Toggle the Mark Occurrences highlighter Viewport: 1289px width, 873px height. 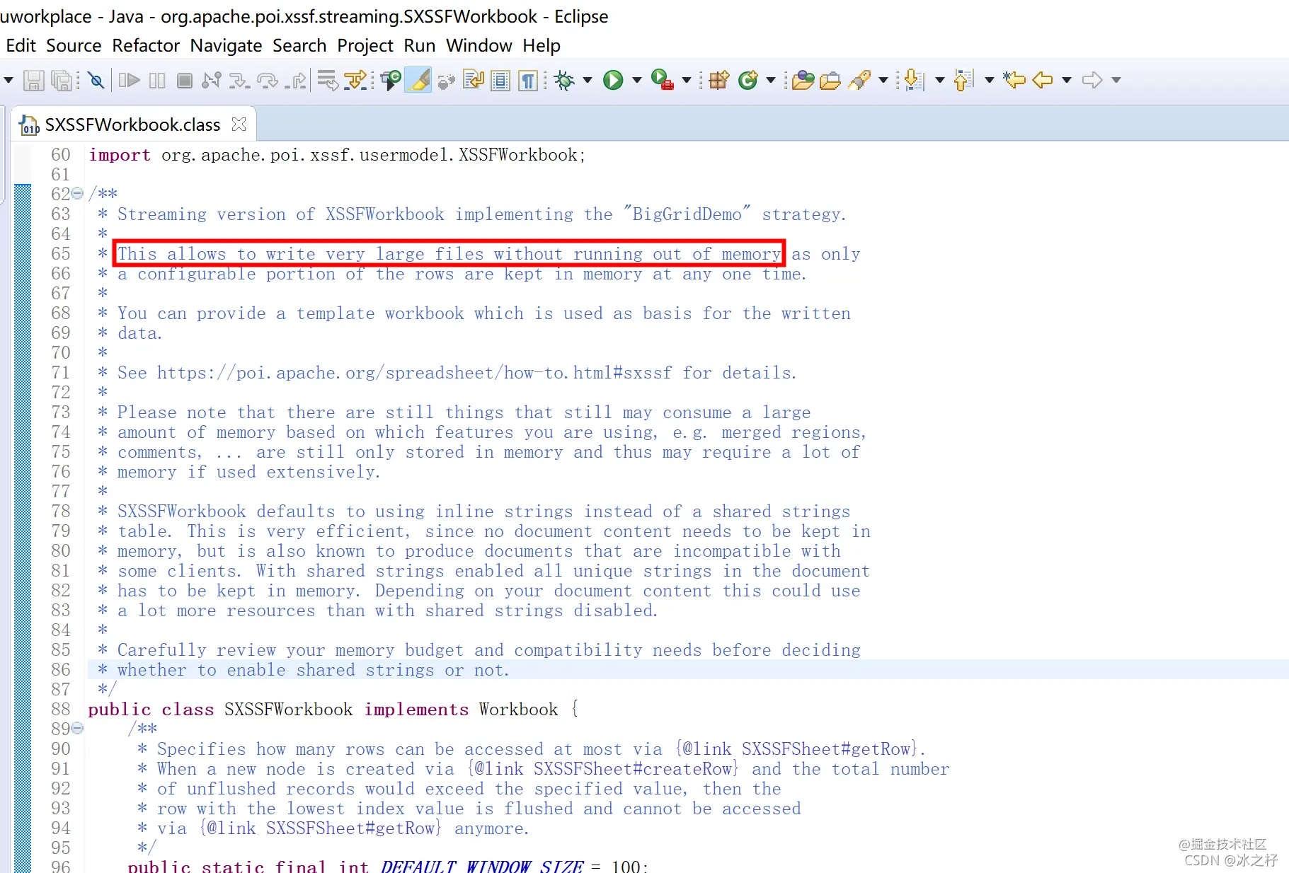(418, 80)
